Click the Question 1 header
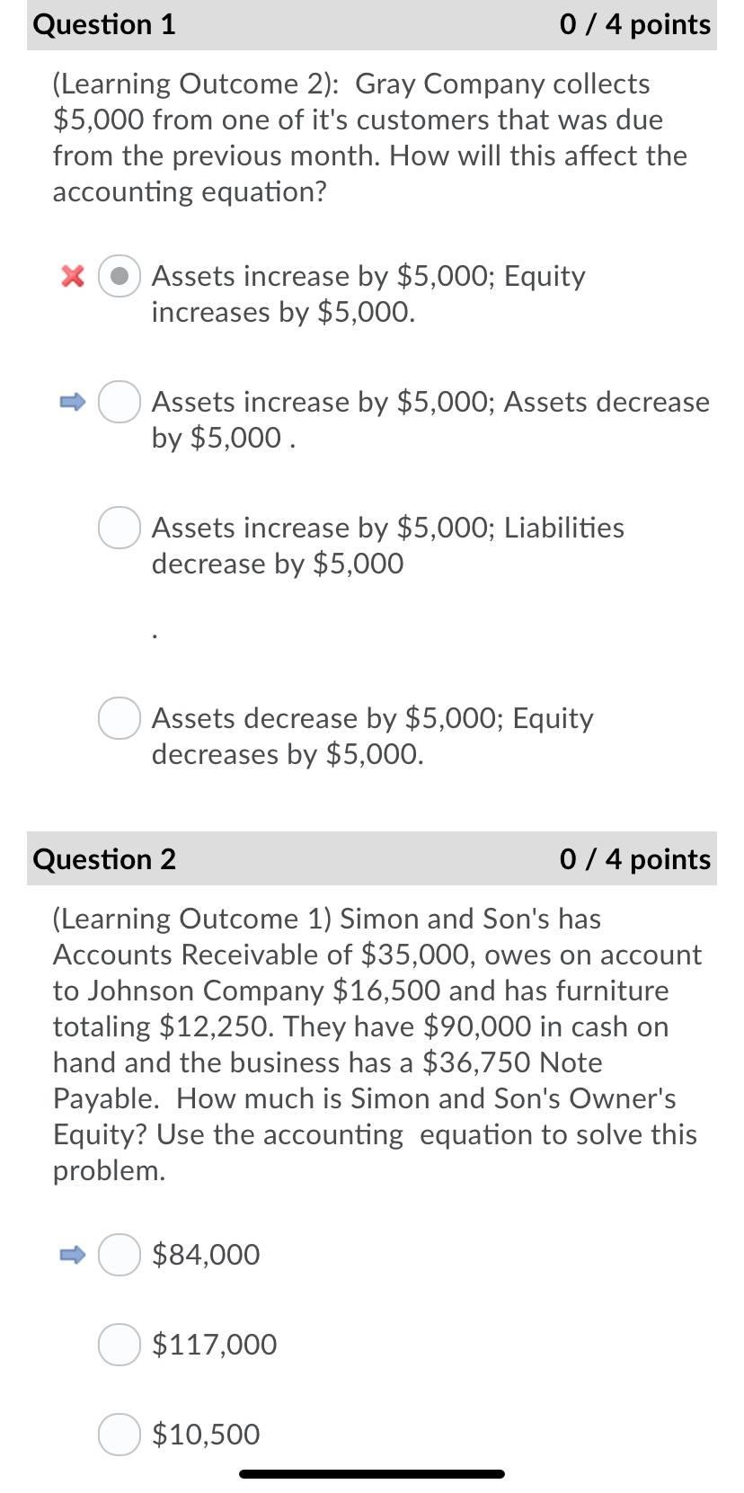 (x=104, y=24)
